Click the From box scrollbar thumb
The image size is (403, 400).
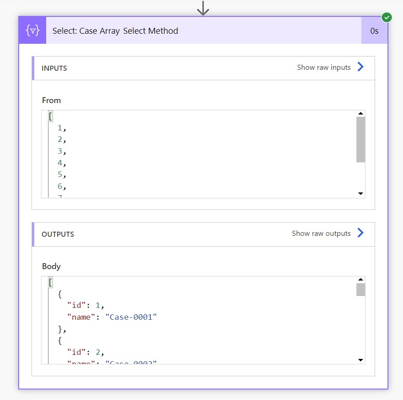361,140
